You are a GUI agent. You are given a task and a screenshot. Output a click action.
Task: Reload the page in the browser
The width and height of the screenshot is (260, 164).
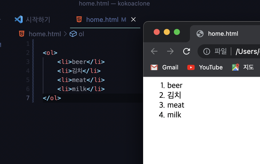186,51
